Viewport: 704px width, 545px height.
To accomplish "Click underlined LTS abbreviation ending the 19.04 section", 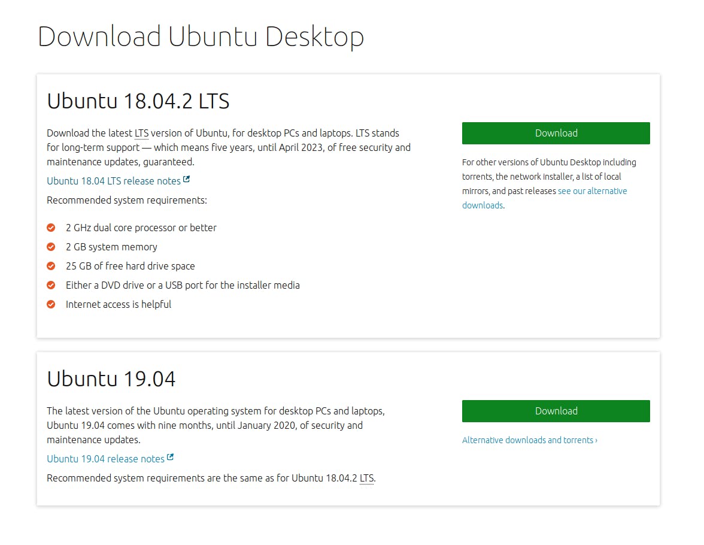I will pyautogui.click(x=366, y=478).
